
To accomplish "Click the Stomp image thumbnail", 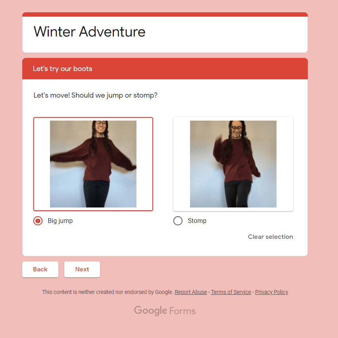I will 233,164.
